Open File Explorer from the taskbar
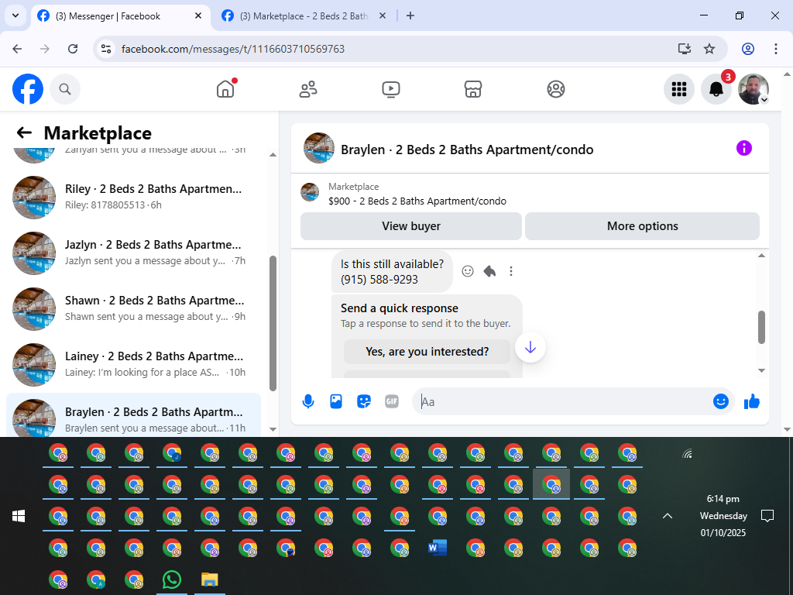The width and height of the screenshot is (793, 595). (210, 580)
